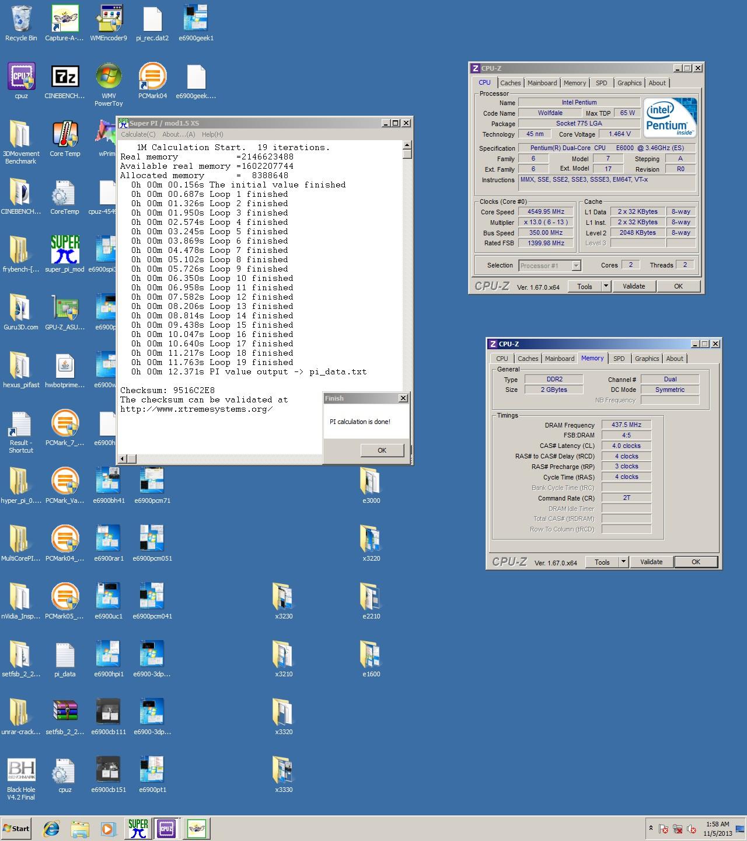
Task: Switch to SPD tab in upper CPU-Z
Action: pos(602,83)
